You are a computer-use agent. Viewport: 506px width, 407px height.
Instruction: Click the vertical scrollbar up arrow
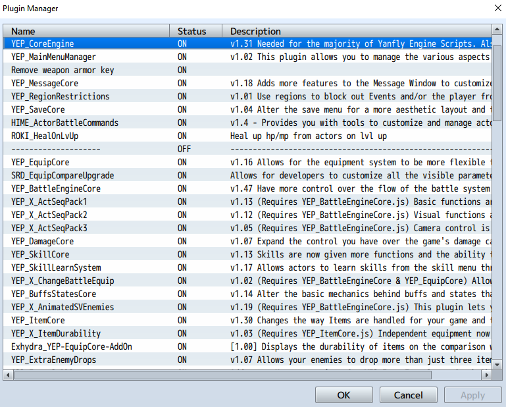tap(497, 30)
